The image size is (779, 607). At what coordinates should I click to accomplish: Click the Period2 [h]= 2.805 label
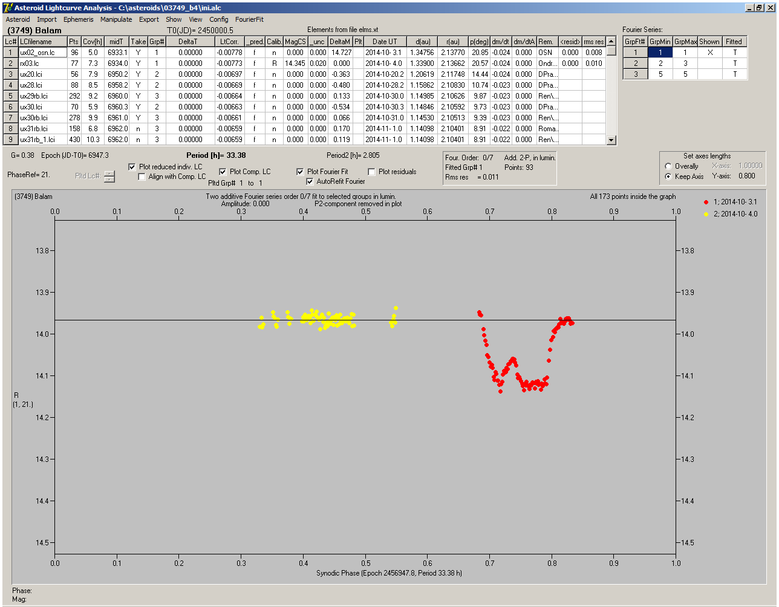point(353,155)
